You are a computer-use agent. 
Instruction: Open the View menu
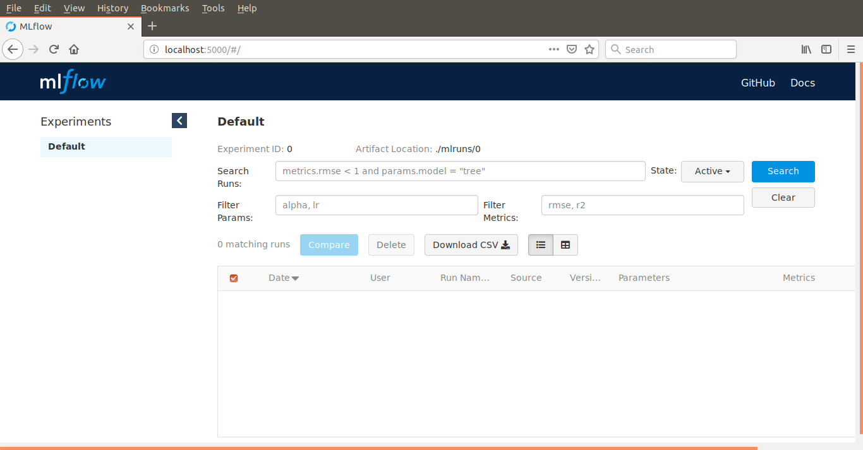[74, 8]
